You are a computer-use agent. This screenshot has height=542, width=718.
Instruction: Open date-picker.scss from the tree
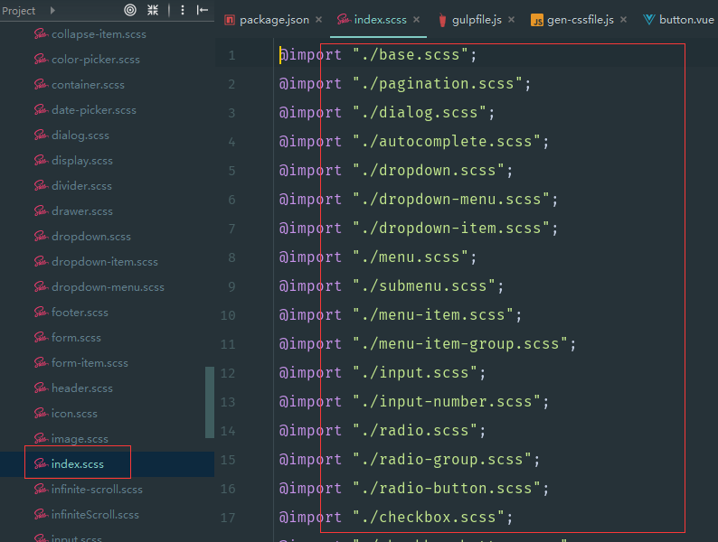[x=94, y=110]
